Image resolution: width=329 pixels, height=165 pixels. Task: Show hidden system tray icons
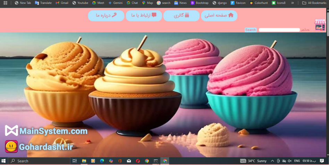[272, 161]
